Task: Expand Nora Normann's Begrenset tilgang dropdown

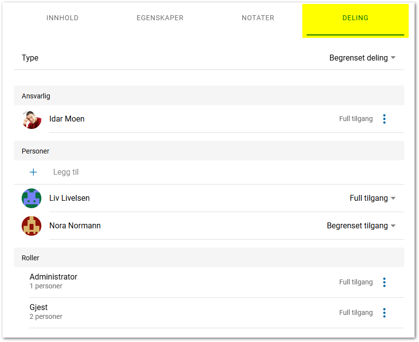Action: [361, 226]
